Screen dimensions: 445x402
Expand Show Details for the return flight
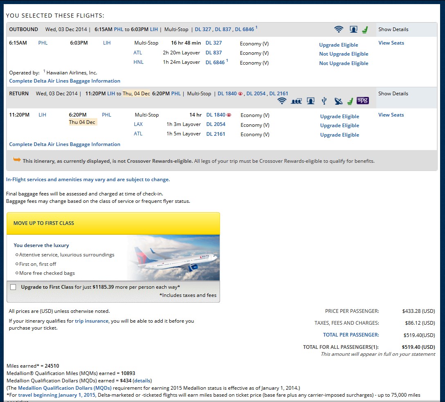tap(393, 94)
